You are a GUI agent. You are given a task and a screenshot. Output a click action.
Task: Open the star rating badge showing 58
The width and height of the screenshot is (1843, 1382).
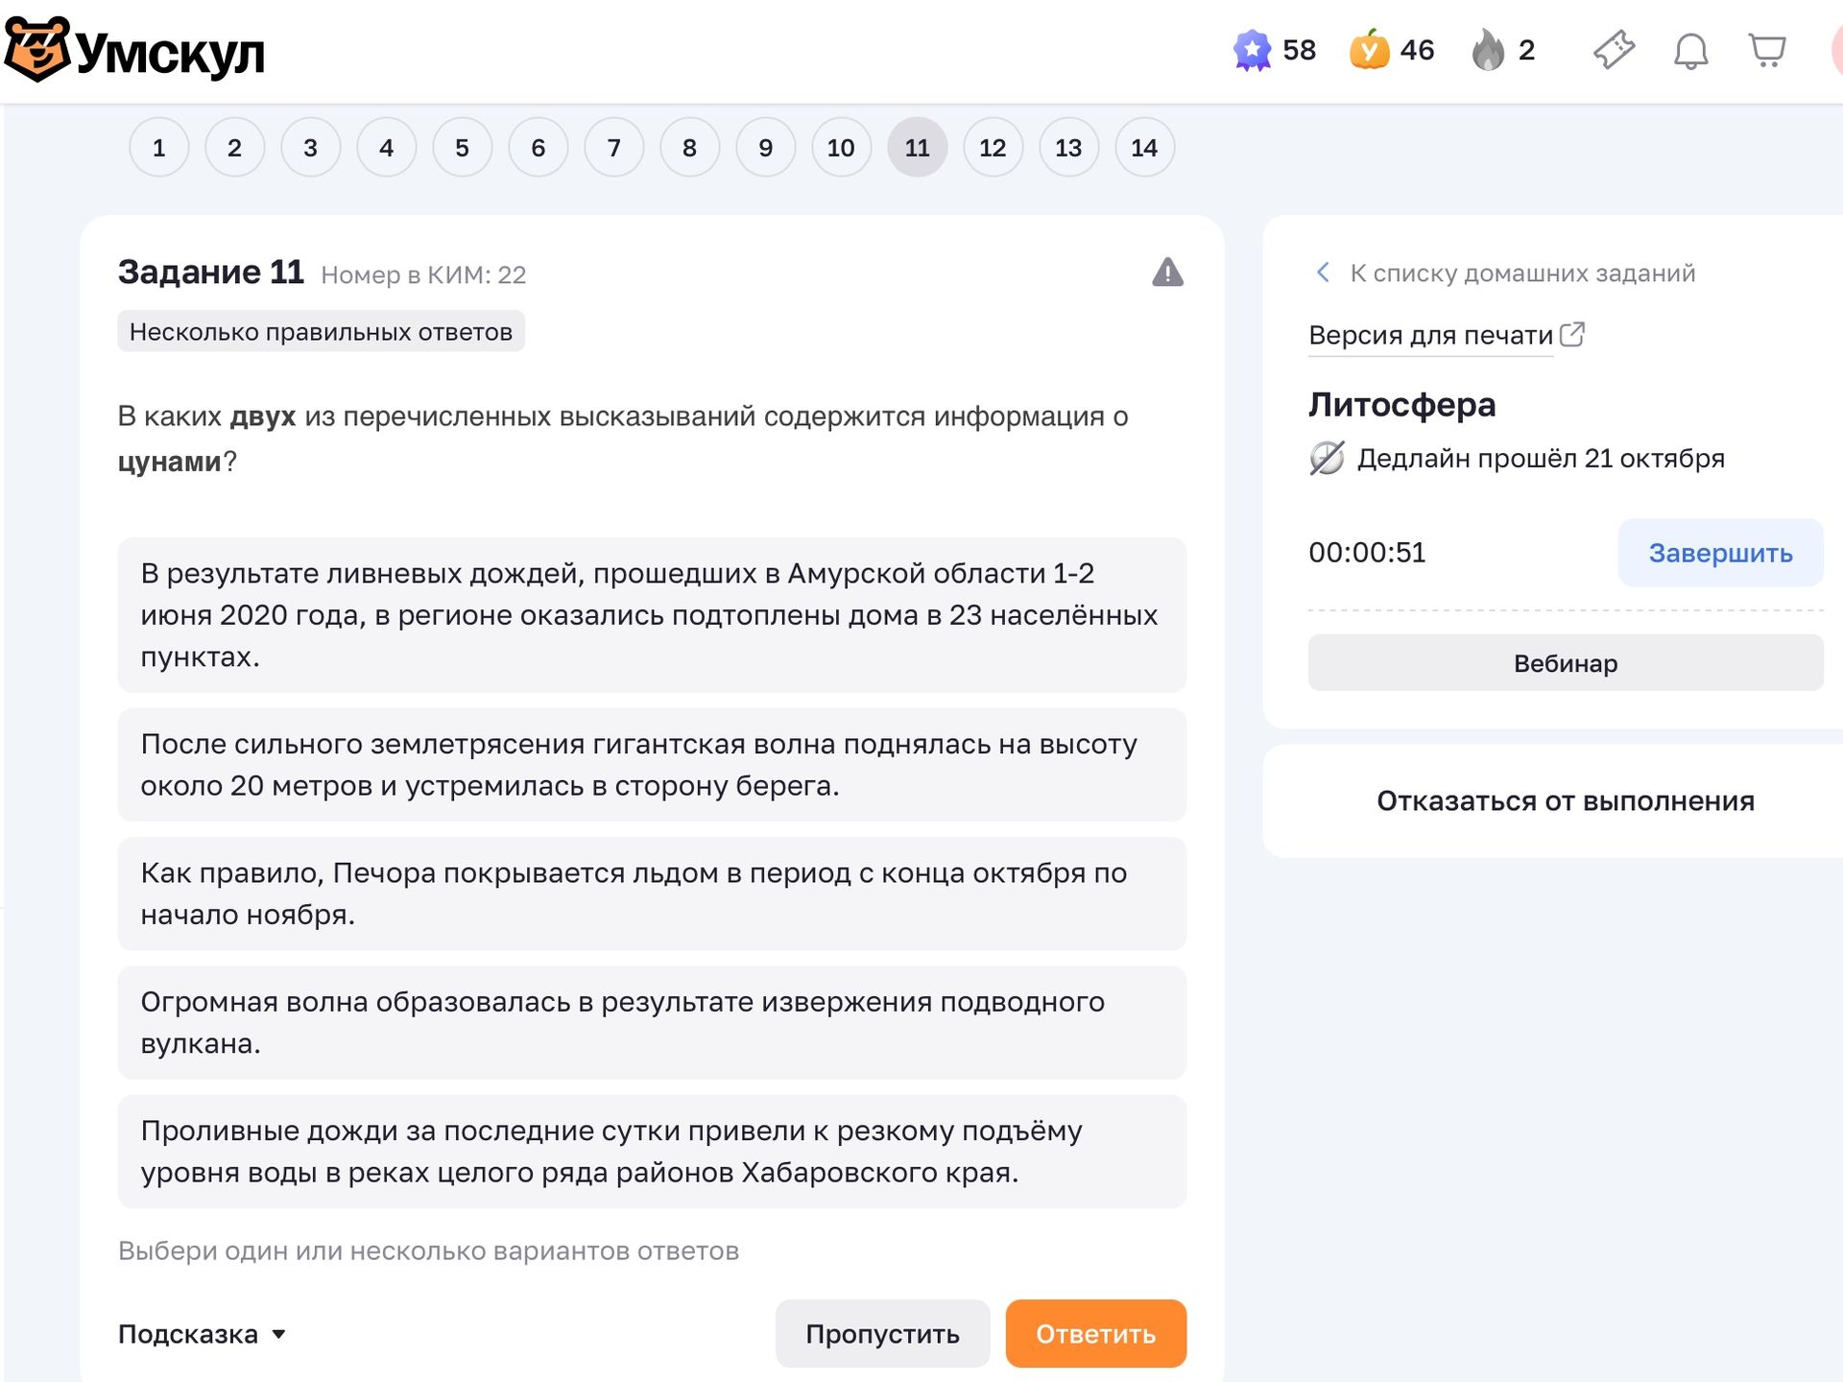1253,50
